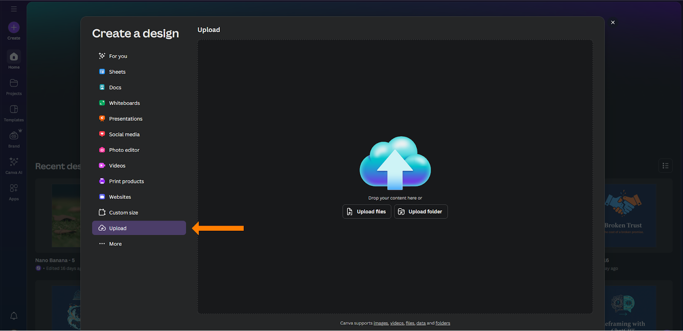Select the Presentations category
The image size is (683, 331).
pyautogui.click(x=126, y=119)
